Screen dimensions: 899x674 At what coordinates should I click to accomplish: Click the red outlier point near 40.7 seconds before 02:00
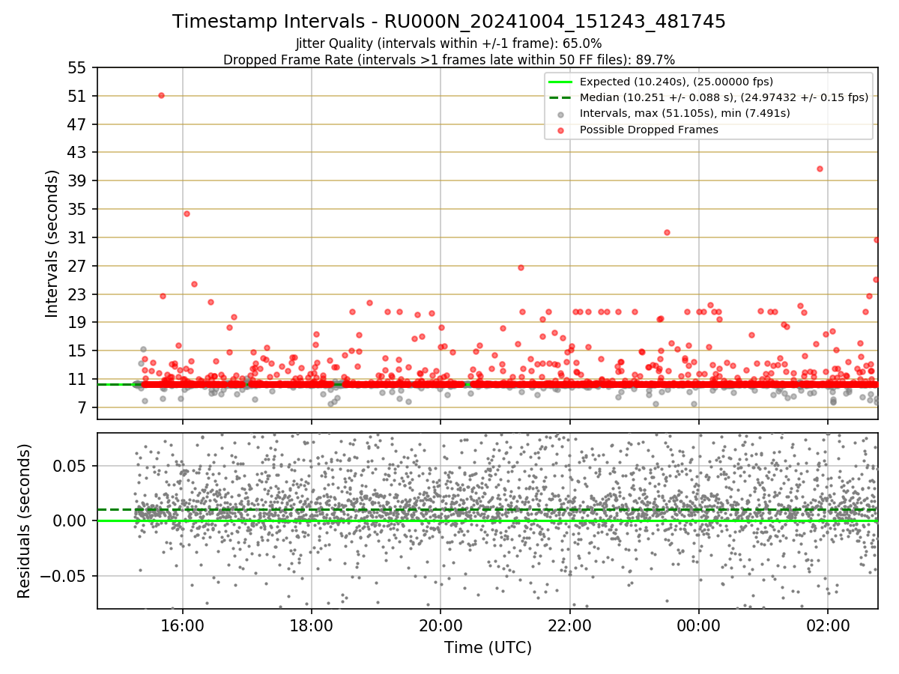(820, 168)
